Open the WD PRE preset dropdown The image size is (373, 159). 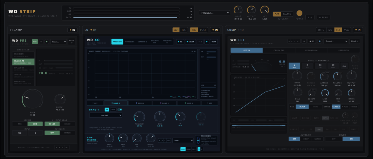pos(58,42)
